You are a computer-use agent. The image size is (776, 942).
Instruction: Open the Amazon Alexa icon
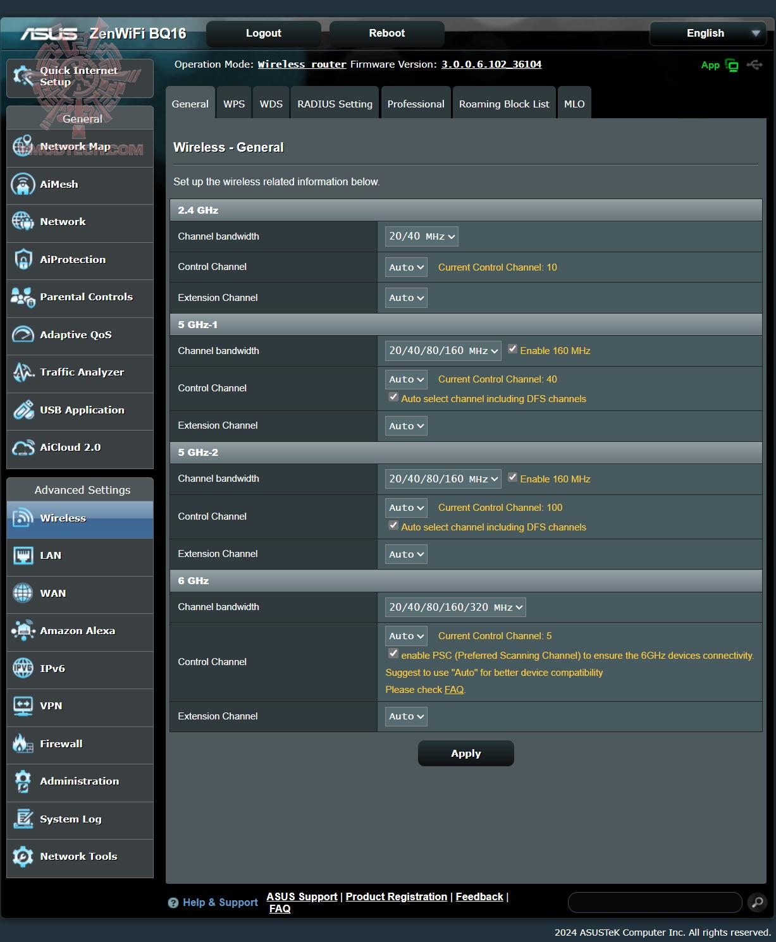23,631
